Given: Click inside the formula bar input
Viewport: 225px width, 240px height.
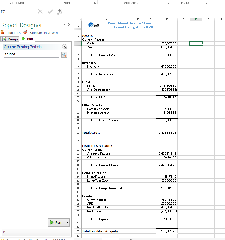Looking at the screenshot, I should 146,12.
